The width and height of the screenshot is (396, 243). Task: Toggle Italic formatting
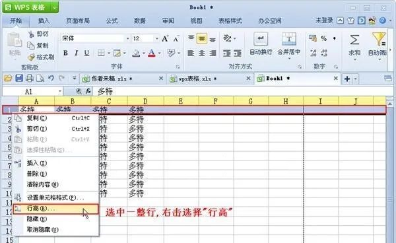76,53
